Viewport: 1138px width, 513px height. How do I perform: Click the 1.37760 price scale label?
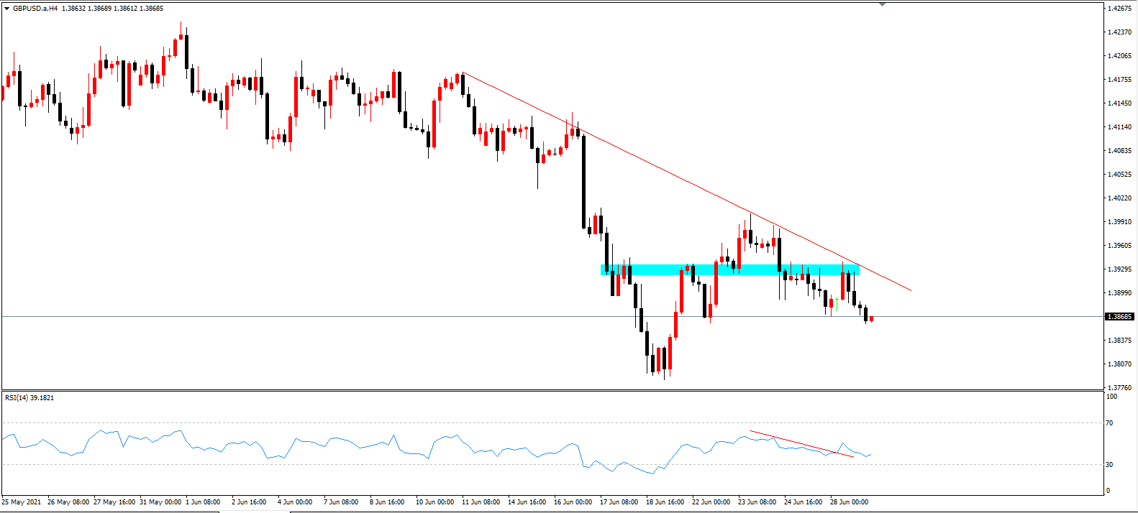1120,387
